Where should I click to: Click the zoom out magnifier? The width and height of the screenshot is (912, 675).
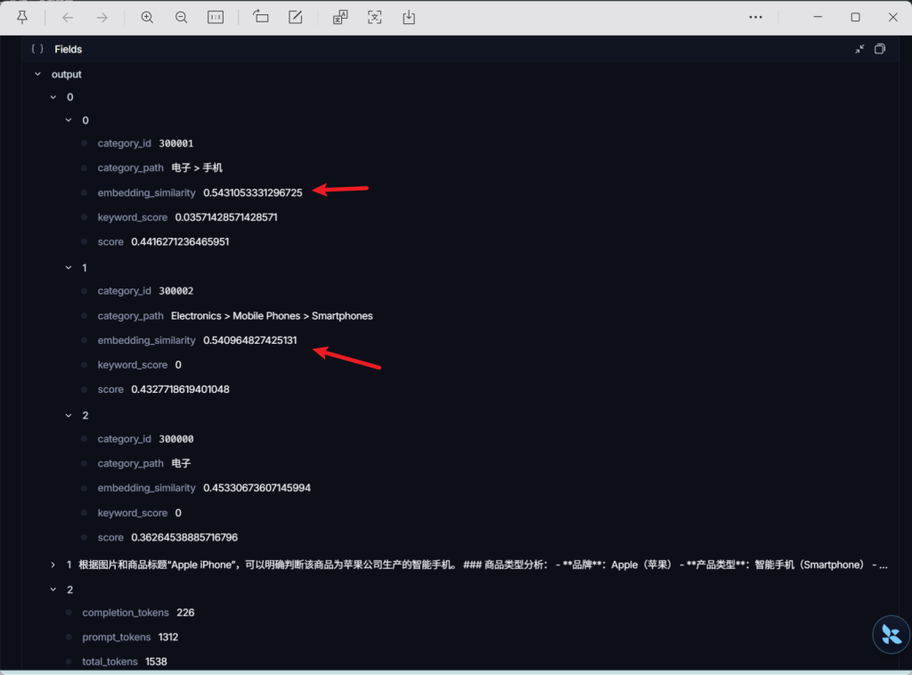[x=181, y=17]
